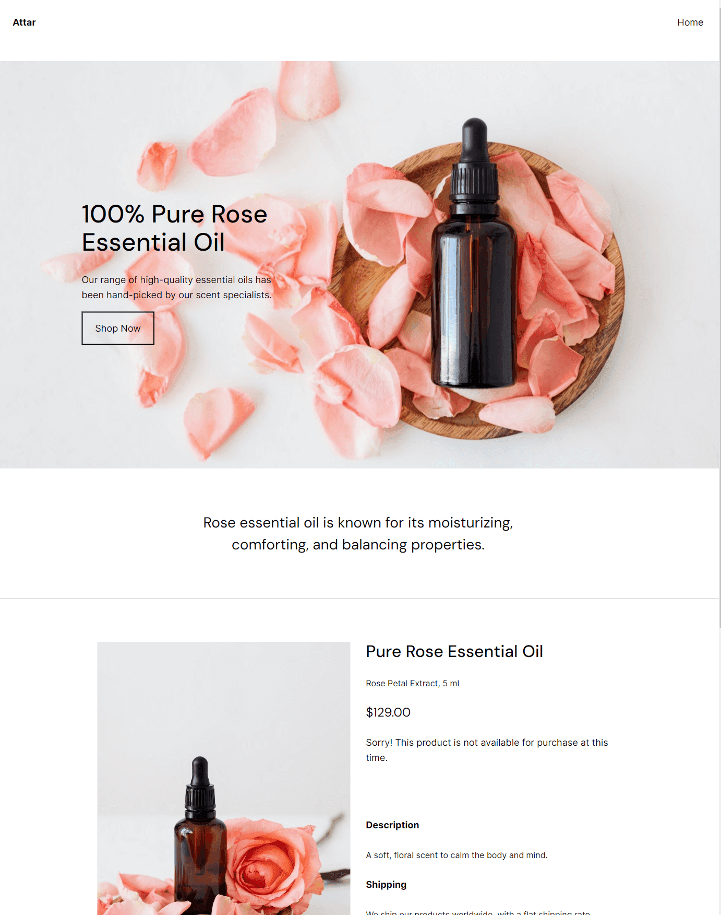Click the hero paragraph about scent specialists
This screenshot has width=721, height=915.
point(177,287)
